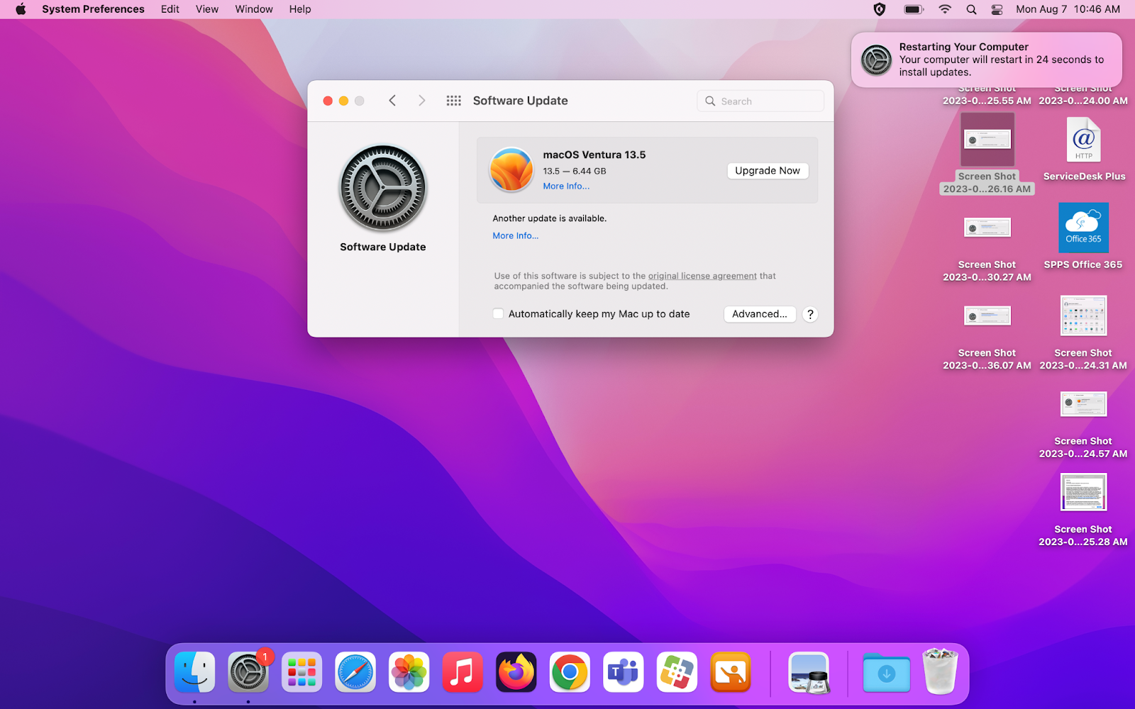Show all preferences grid icon

coord(454,101)
